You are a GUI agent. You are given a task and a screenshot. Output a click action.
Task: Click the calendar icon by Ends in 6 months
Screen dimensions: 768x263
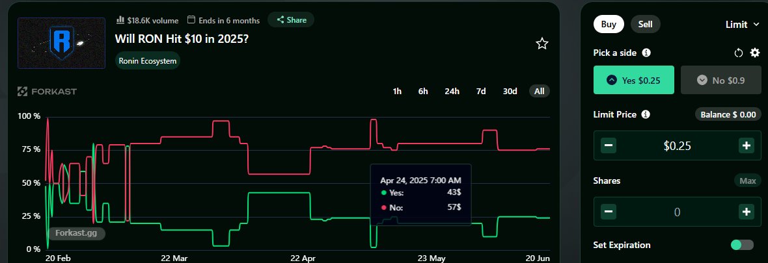click(191, 20)
